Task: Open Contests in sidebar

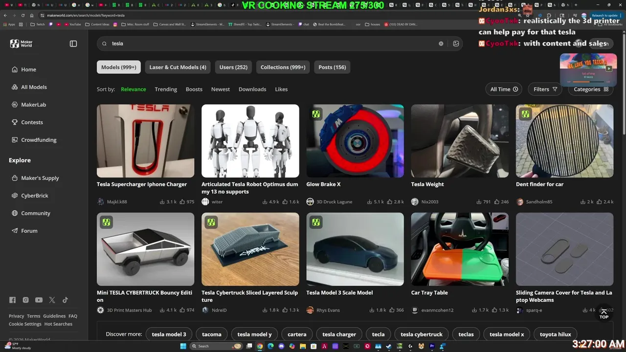Action: pyautogui.click(x=27, y=122)
